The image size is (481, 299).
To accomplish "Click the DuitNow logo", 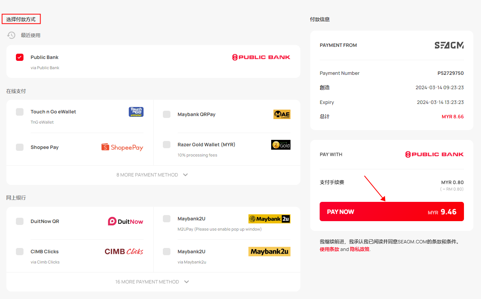I will (x=126, y=222).
